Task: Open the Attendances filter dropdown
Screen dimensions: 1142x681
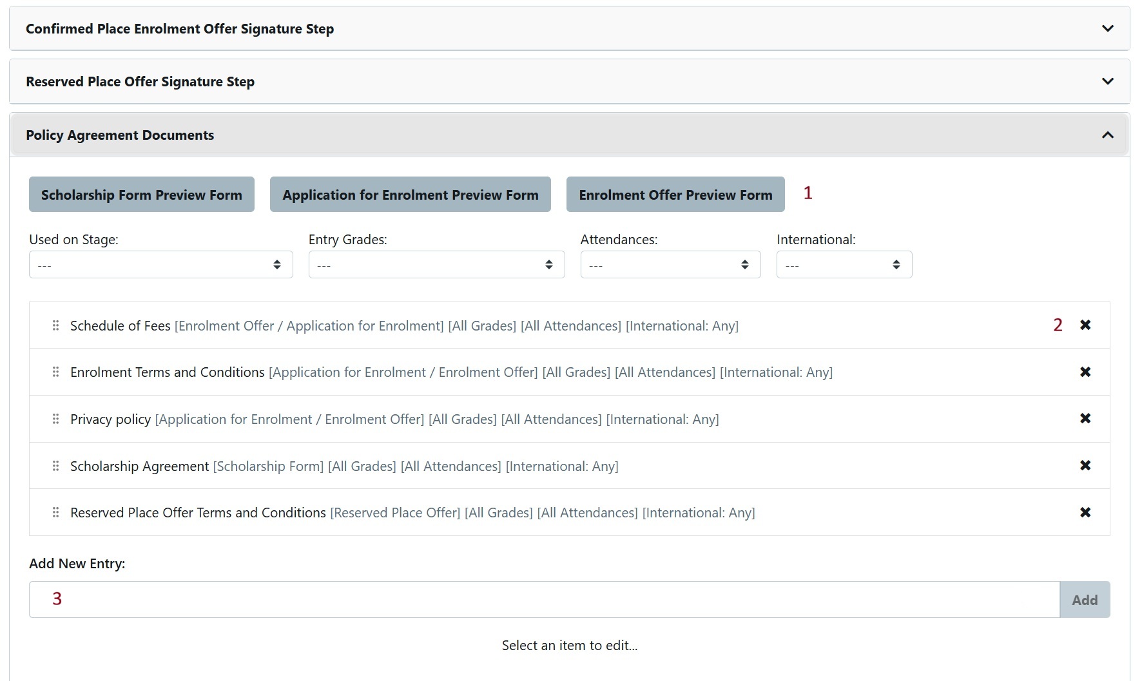Action: pos(670,265)
